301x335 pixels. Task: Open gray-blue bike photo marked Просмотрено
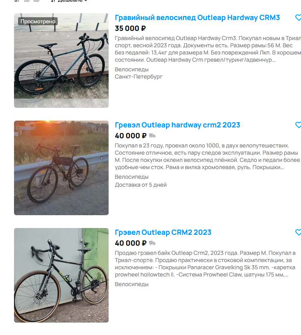(x=61, y=61)
